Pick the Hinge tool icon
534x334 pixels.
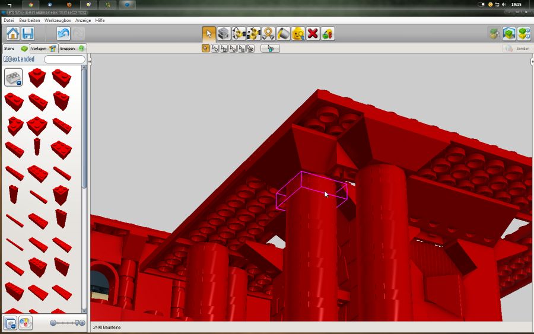239,34
